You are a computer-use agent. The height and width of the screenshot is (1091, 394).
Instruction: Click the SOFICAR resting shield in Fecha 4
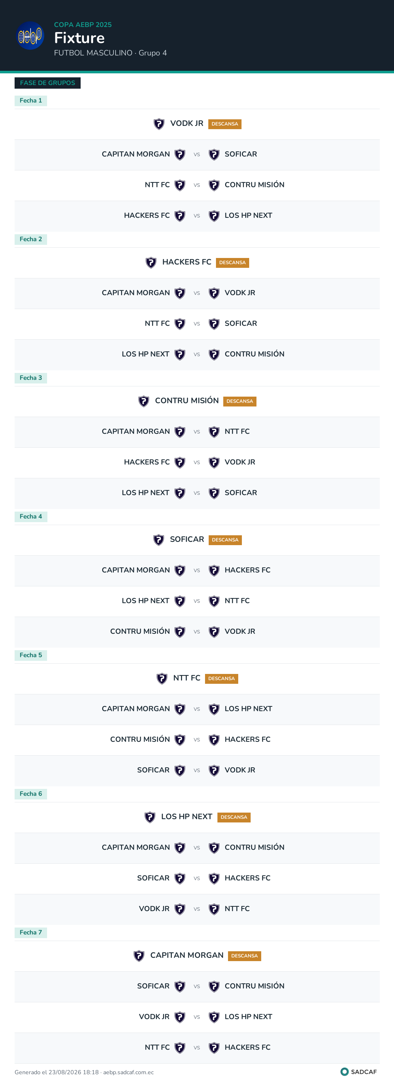pyautogui.click(x=158, y=540)
